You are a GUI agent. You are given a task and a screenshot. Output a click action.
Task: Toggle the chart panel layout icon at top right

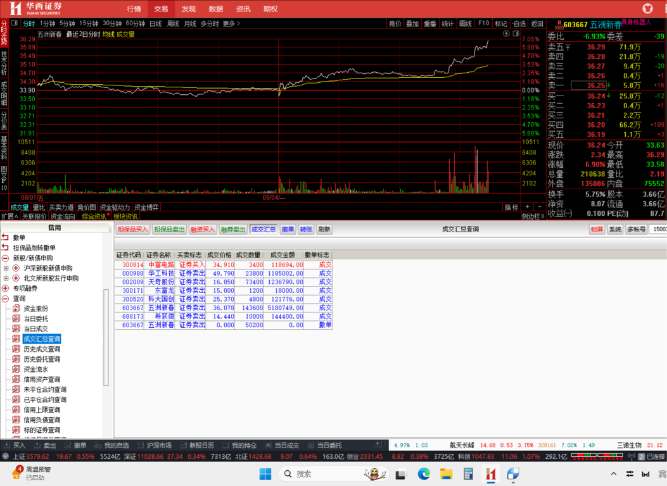click(x=516, y=34)
